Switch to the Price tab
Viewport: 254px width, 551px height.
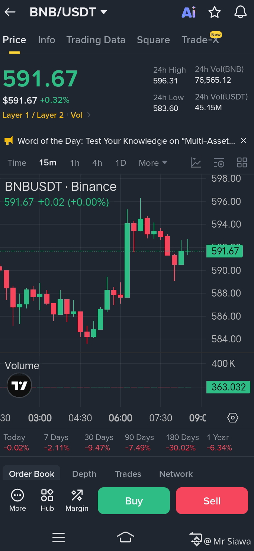tap(15, 40)
